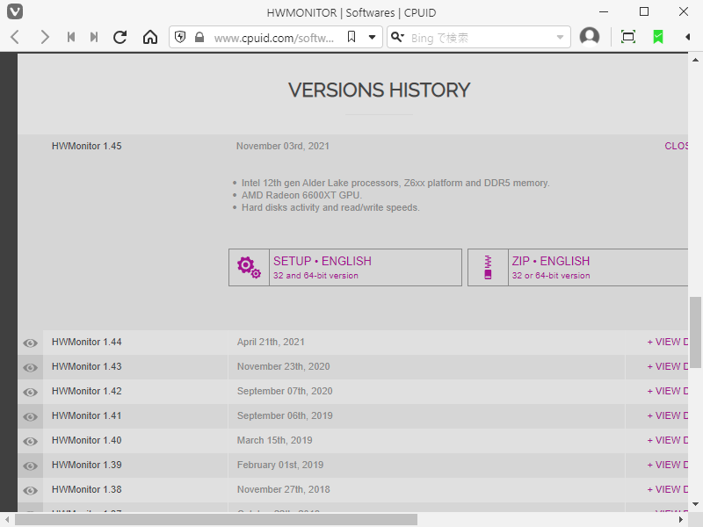Expand search history dropdown arrow
703x527 pixels.
pyautogui.click(x=560, y=38)
